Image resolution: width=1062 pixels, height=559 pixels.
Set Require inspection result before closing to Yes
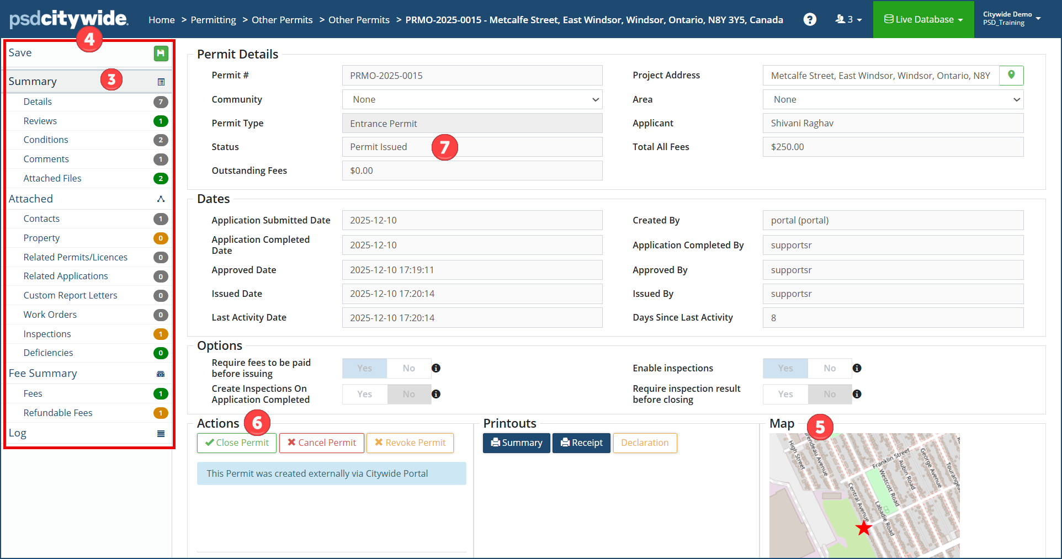pyautogui.click(x=785, y=394)
